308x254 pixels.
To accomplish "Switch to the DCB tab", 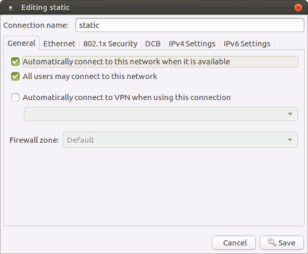I will tap(153, 43).
